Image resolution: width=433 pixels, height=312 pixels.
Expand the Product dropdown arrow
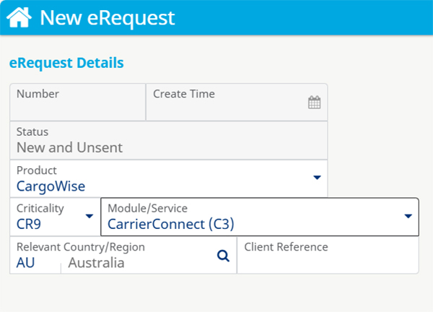click(x=317, y=178)
